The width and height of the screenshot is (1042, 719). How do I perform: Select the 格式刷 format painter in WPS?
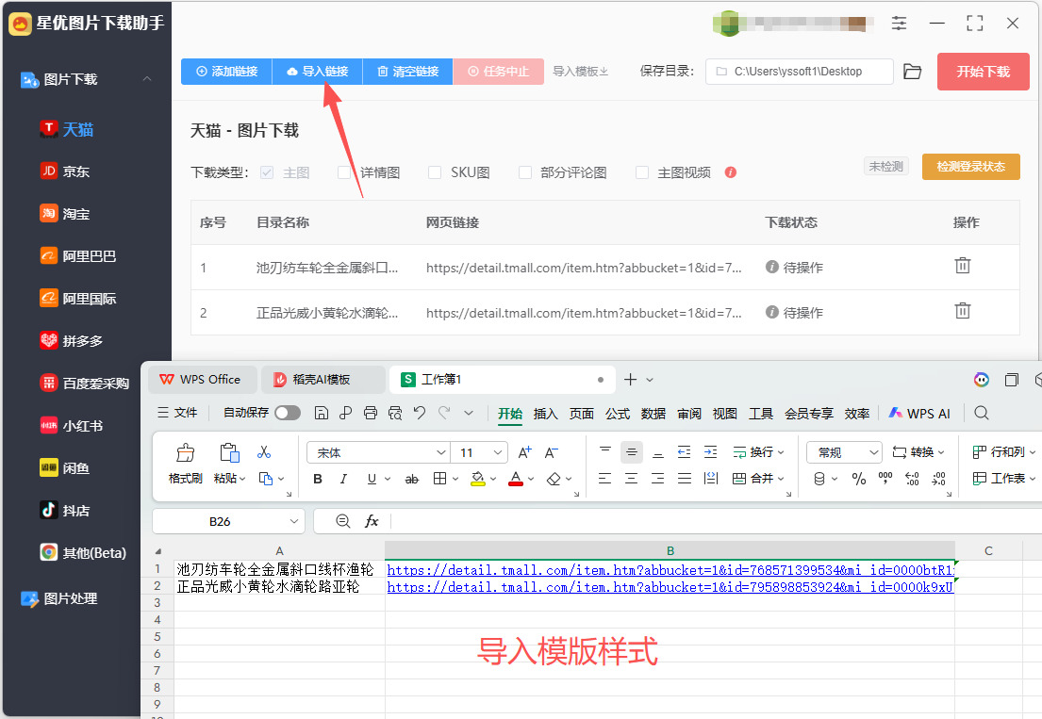pyautogui.click(x=185, y=463)
